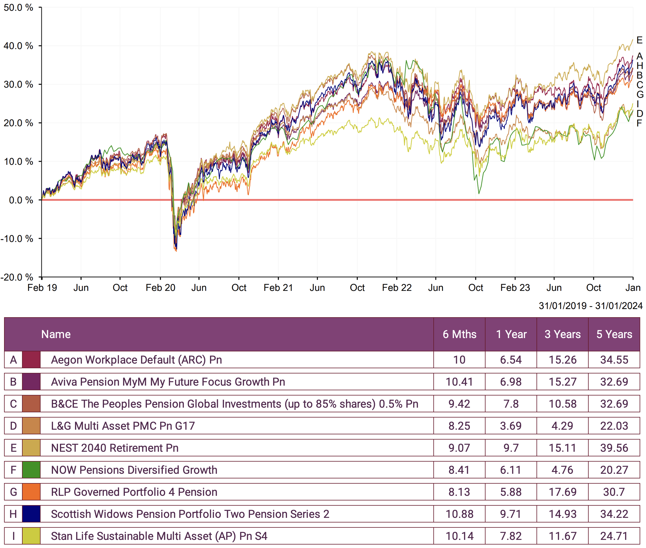Click the RLP Governed Portfolio orange swatch
Screen dimensions: 646x548
pos(31,492)
